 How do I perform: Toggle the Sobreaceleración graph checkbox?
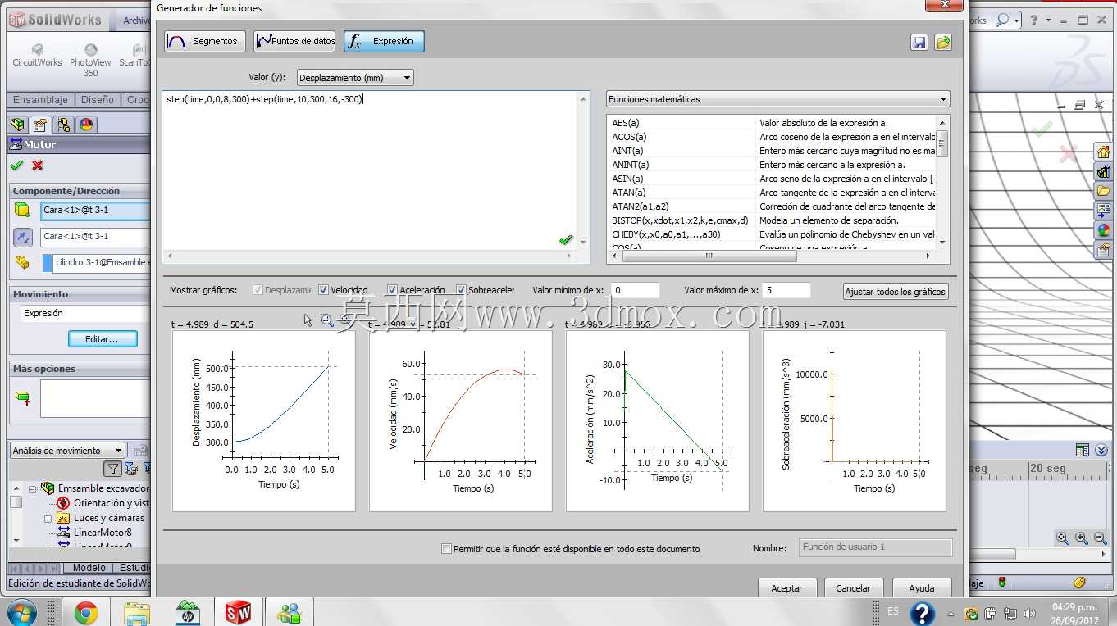[x=461, y=290]
